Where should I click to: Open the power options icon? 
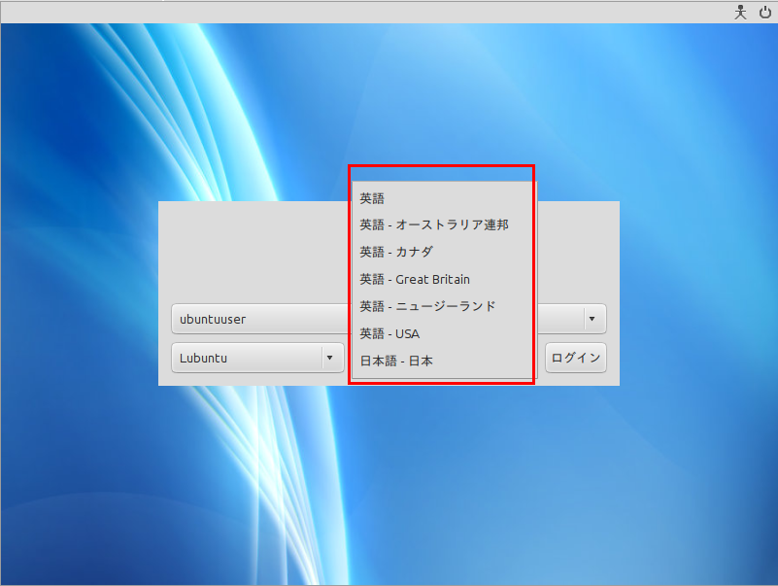[x=765, y=12]
